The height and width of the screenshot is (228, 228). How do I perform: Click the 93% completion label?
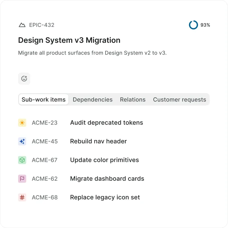tap(205, 25)
